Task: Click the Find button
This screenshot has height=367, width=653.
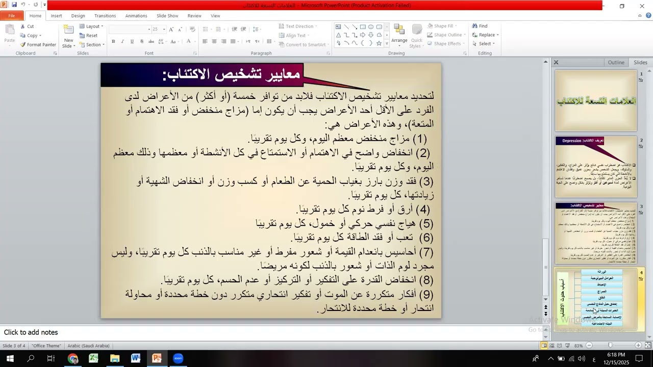Action: click(x=480, y=26)
